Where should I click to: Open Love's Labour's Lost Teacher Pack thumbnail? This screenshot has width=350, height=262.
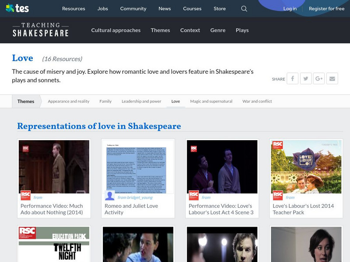pyautogui.click(x=306, y=167)
